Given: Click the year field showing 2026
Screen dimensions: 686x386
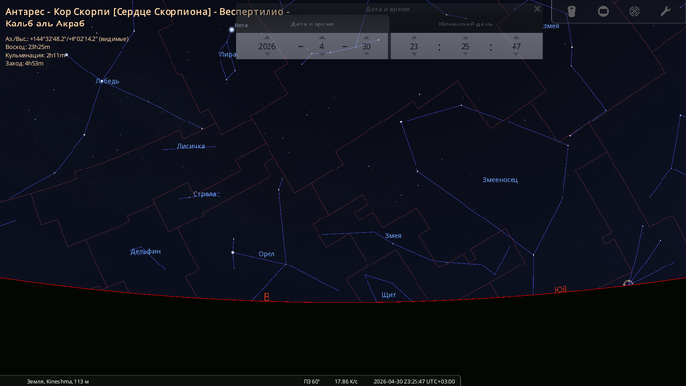Looking at the screenshot, I should pyautogui.click(x=267, y=46).
